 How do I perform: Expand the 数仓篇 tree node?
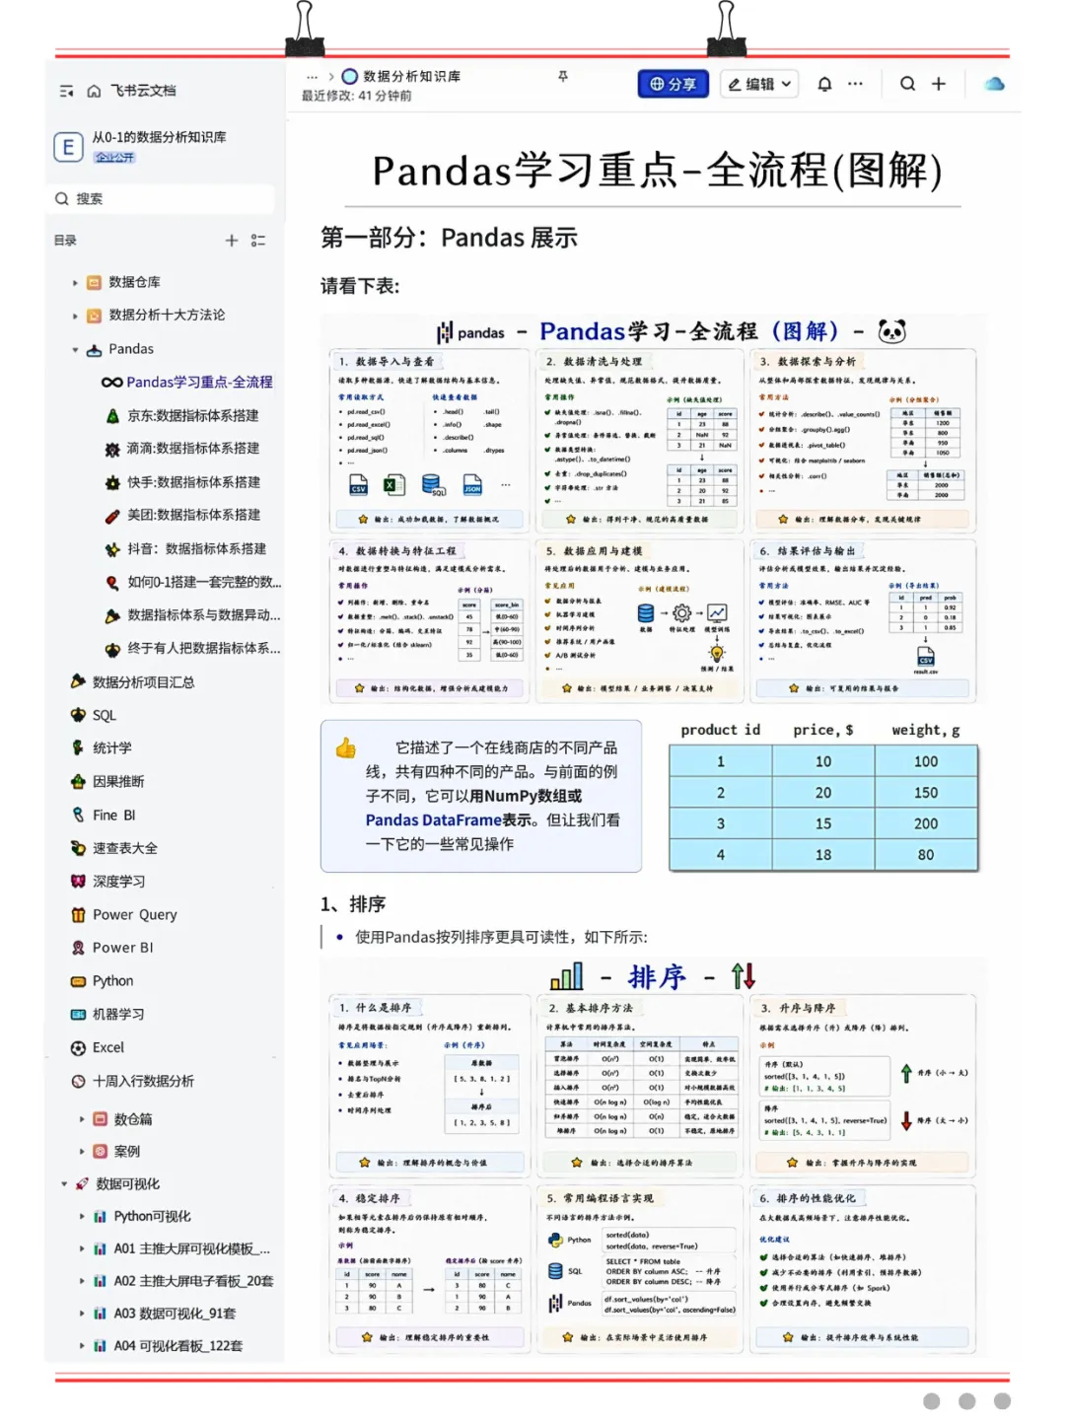pyautogui.click(x=82, y=1119)
